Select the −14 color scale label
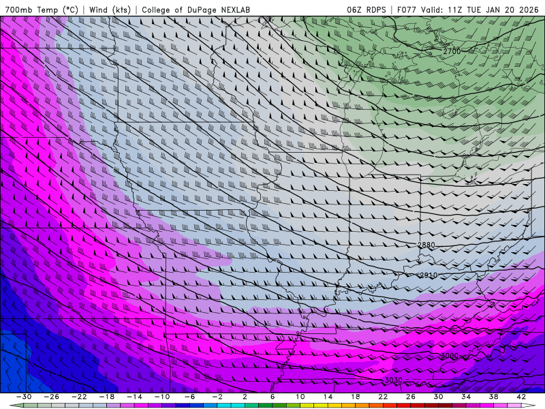This screenshot has height=409, width=545. pos(134,397)
